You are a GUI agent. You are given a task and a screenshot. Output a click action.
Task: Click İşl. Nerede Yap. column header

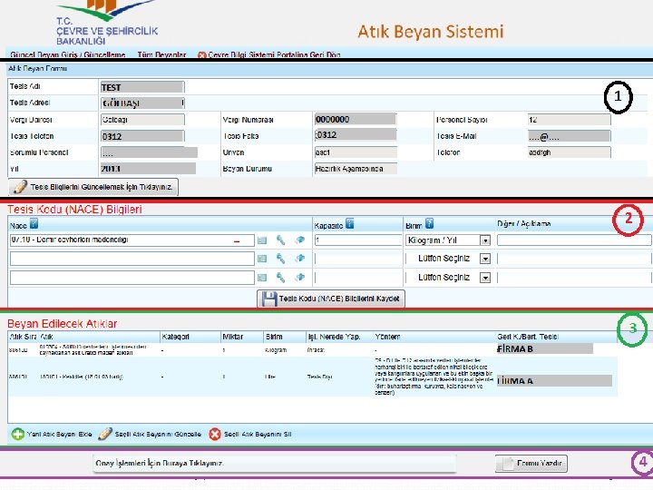(x=334, y=337)
